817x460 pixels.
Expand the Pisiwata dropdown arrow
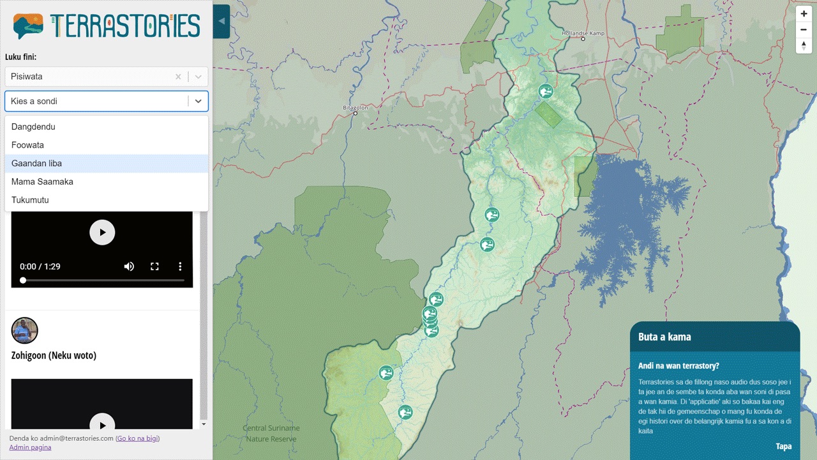(x=198, y=77)
